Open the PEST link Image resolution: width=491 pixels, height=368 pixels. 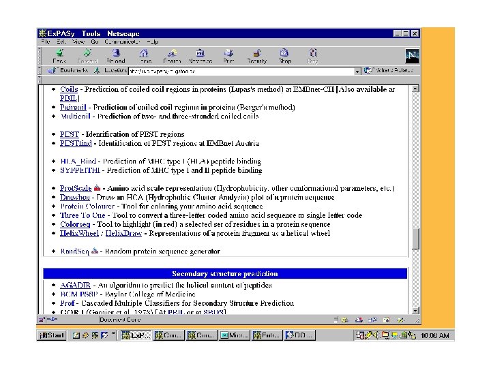pyautogui.click(x=70, y=134)
